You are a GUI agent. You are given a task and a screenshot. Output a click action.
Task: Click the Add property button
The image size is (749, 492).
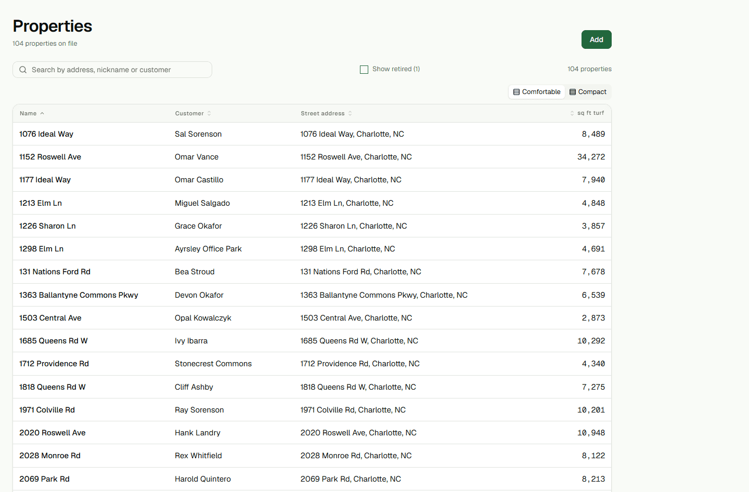pos(596,39)
